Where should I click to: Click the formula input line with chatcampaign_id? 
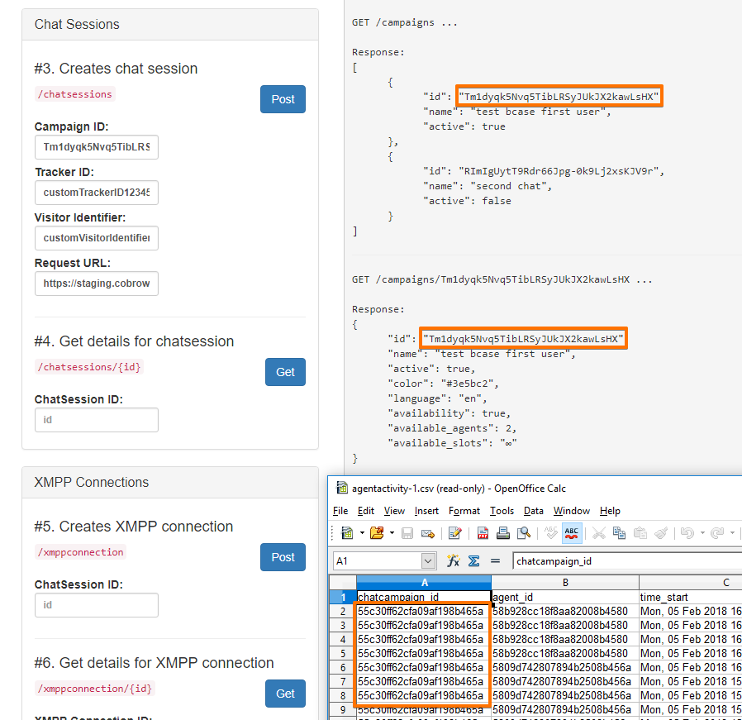627,561
